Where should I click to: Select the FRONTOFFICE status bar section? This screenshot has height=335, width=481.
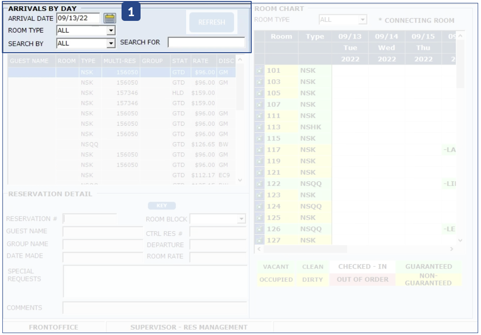(x=54, y=327)
